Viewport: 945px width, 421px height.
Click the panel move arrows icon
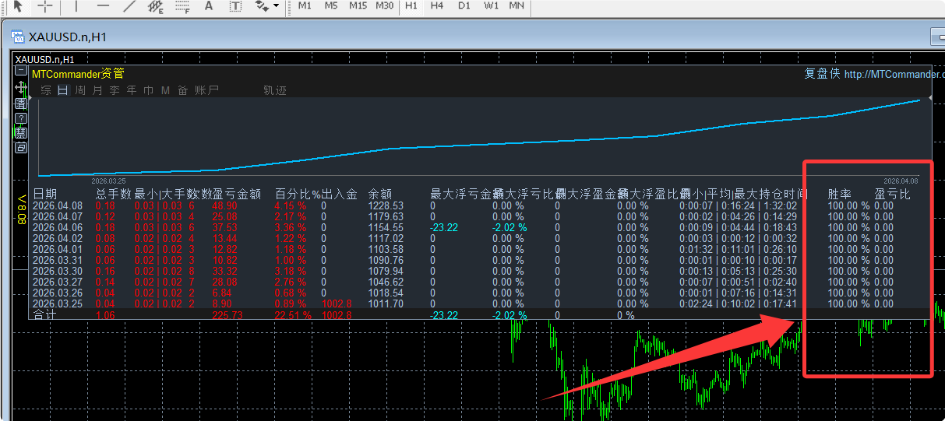[x=21, y=86]
